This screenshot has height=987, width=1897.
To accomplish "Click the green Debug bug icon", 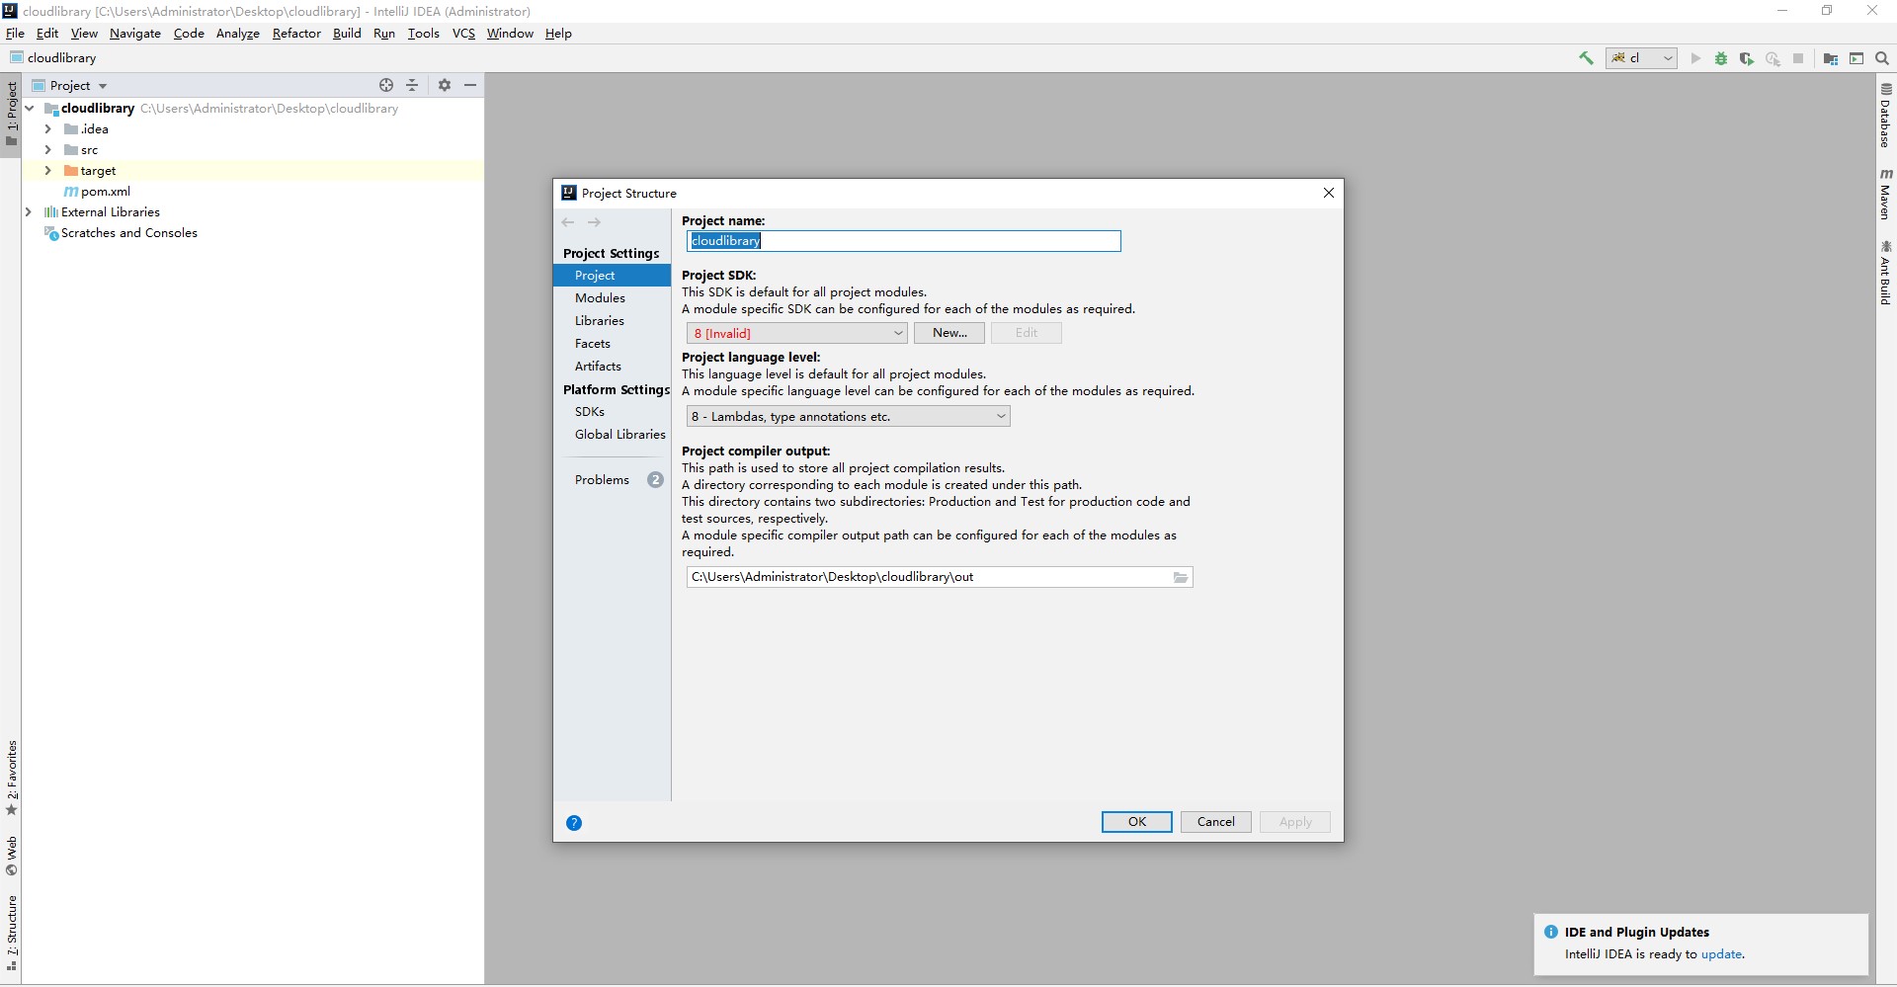I will click(x=1721, y=58).
